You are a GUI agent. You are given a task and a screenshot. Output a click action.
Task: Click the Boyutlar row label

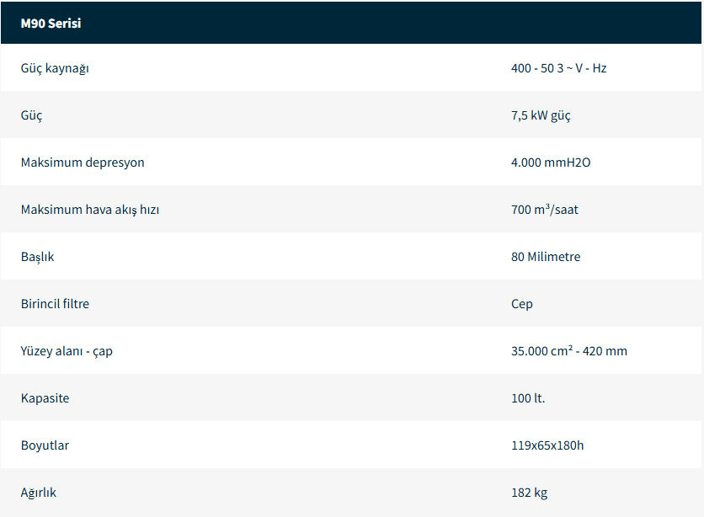click(x=45, y=445)
